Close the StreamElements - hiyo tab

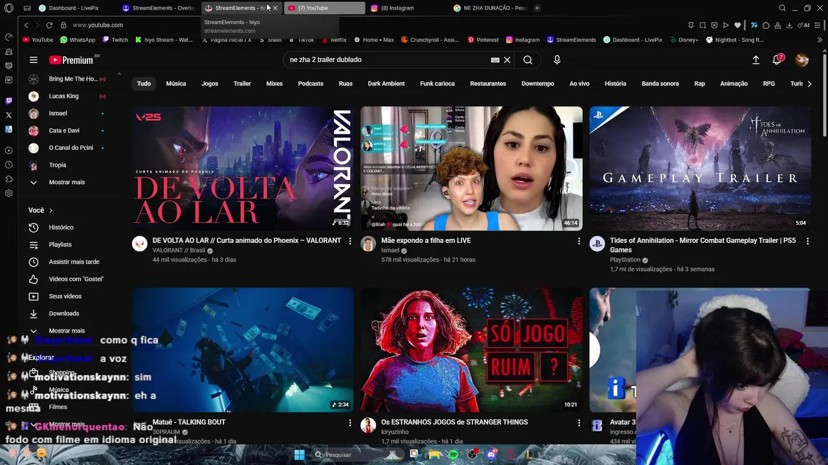[275, 8]
